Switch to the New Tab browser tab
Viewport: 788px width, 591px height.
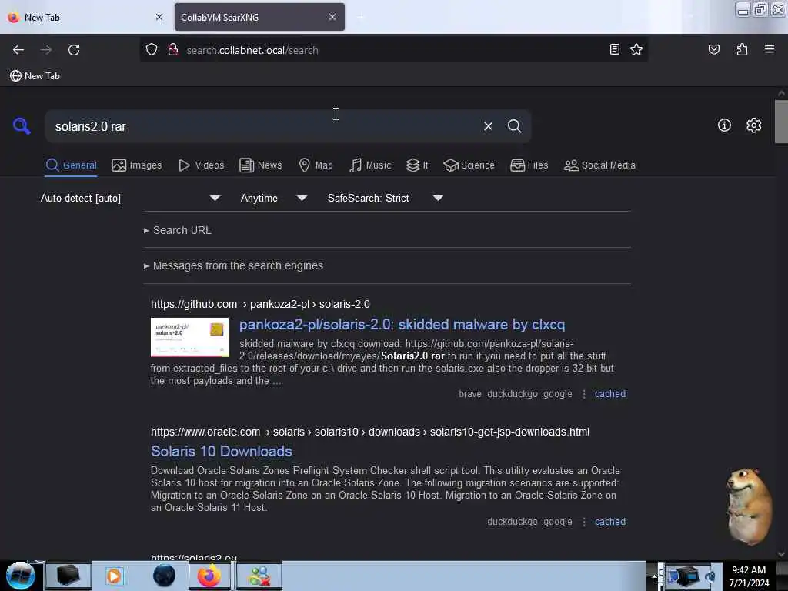click(x=85, y=17)
